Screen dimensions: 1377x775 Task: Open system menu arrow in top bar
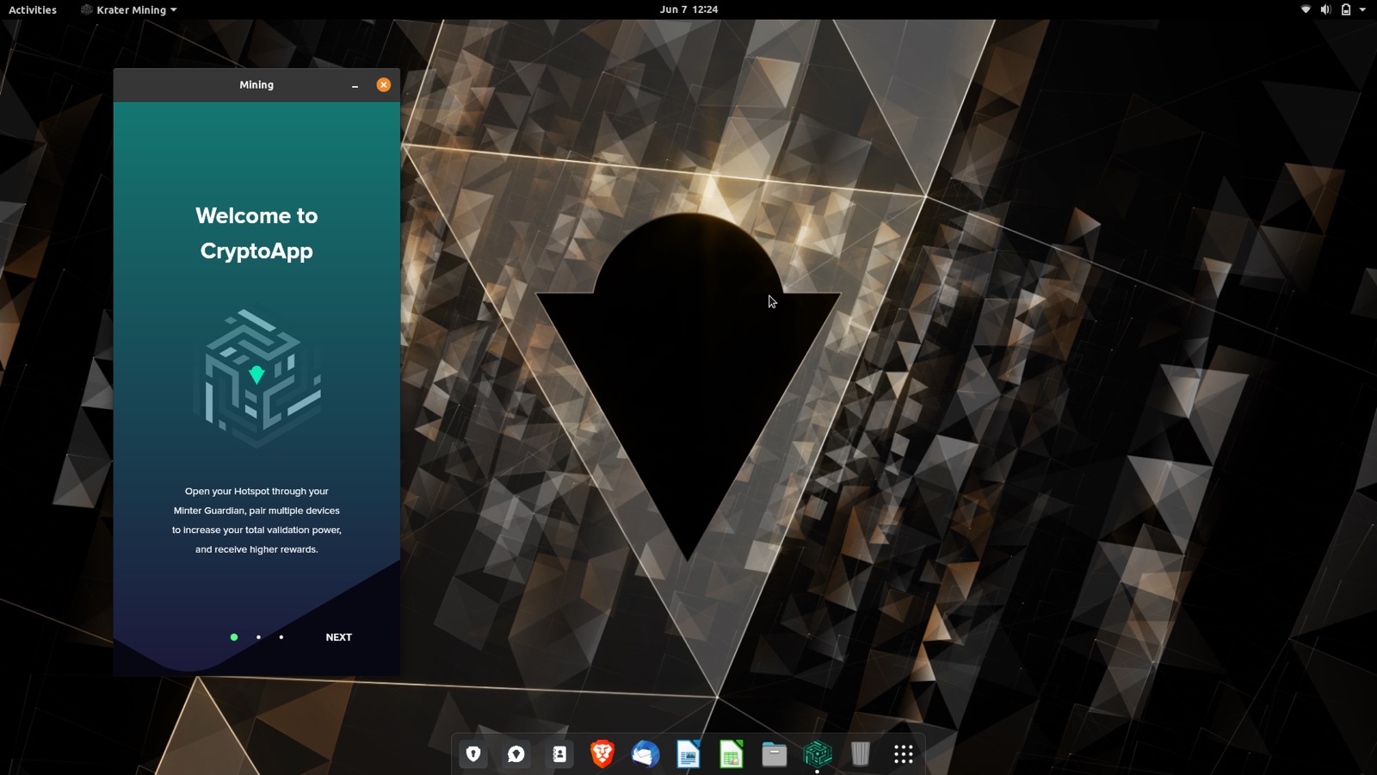[x=1362, y=9]
